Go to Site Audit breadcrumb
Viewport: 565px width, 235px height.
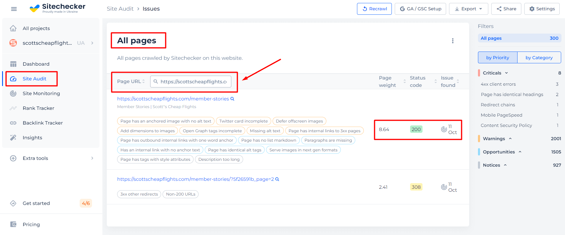coord(120,9)
